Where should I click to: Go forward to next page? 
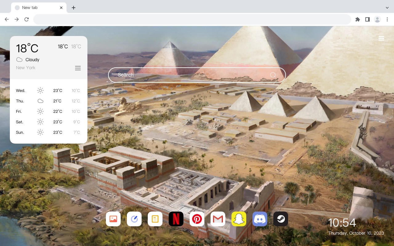pyautogui.click(x=17, y=19)
